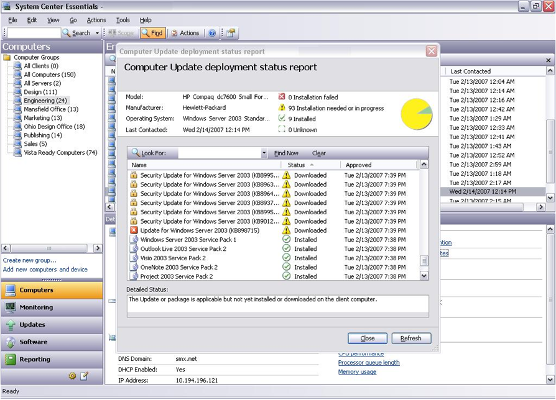Select OneNote 2003 Service Pack 2 row
556x400 pixels.
click(x=273, y=267)
